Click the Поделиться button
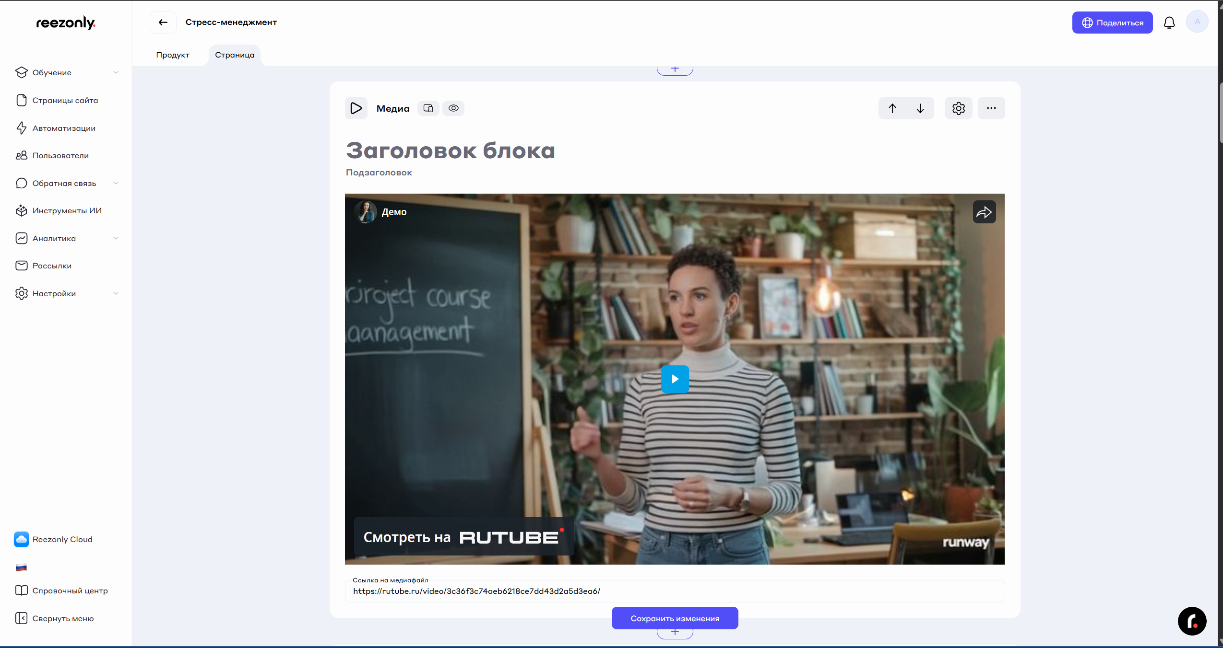Viewport: 1223px width, 648px height. pos(1112,23)
